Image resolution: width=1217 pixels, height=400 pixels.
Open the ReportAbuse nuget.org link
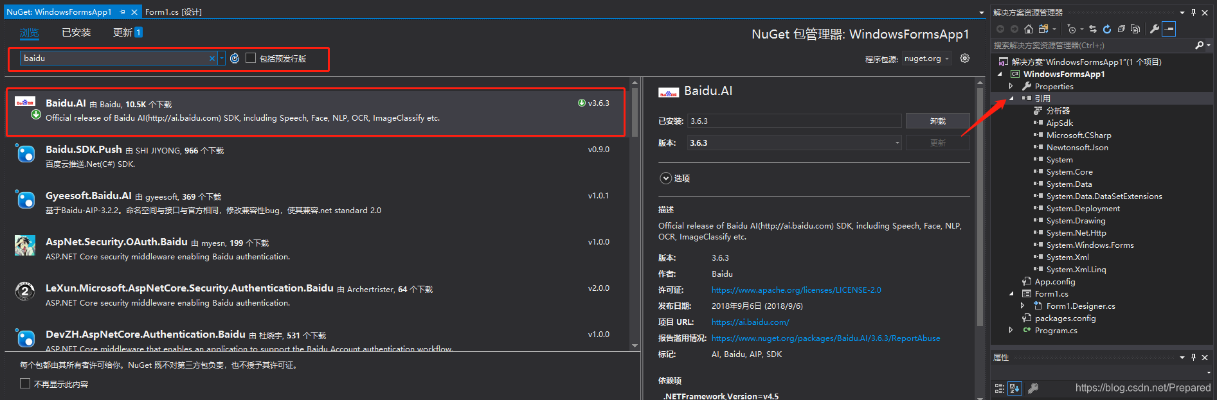[x=825, y=338]
